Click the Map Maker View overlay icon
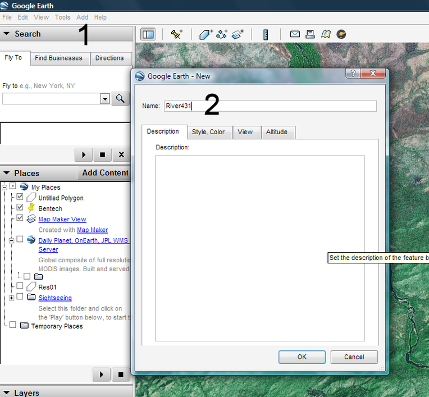429x397 pixels. click(31, 218)
